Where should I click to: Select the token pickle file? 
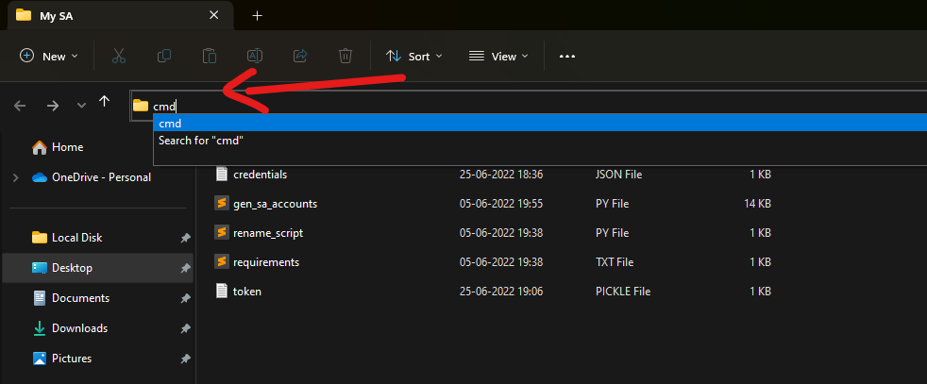(x=247, y=292)
